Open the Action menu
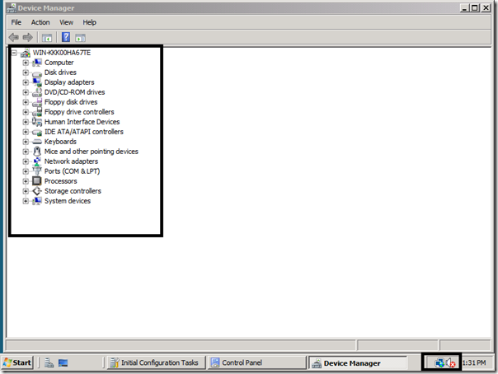Screen dimensions: 498x374 click(x=40, y=22)
